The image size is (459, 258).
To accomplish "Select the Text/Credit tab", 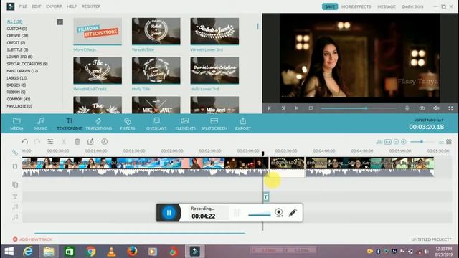I will [x=69, y=124].
